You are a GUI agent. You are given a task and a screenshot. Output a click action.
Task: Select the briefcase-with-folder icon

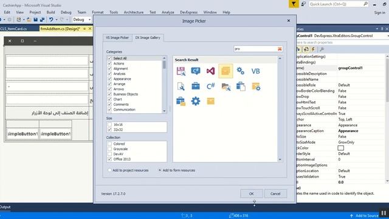click(x=181, y=102)
